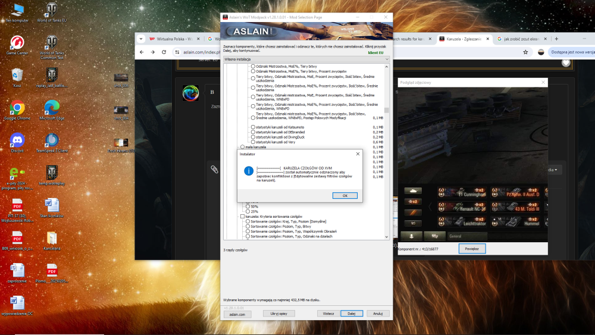Open e-pity 2024 program shortcut
This screenshot has height=335, width=595.
pos(17,178)
